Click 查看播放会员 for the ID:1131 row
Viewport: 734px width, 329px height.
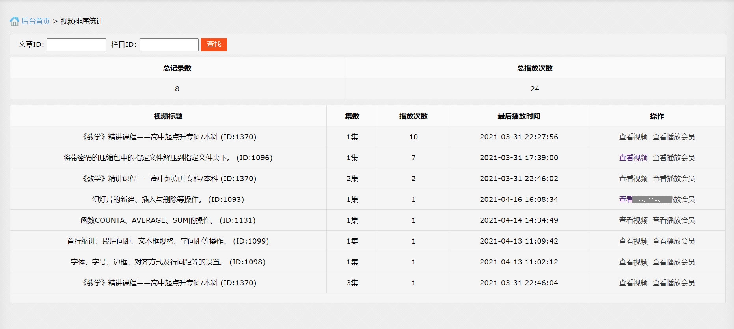pyautogui.click(x=673, y=220)
